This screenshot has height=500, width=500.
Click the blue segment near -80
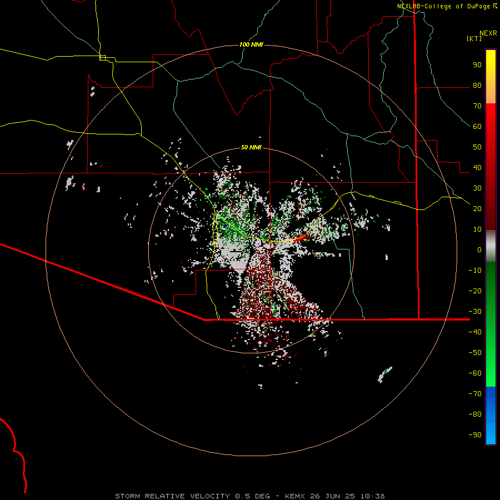tap(491, 414)
